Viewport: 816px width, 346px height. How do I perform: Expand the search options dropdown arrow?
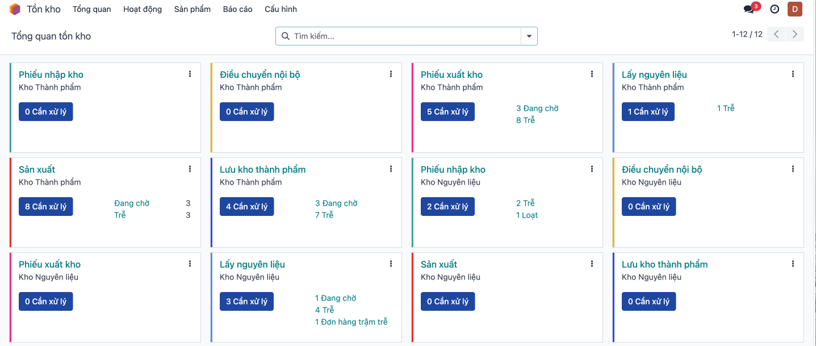click(529, 36)
